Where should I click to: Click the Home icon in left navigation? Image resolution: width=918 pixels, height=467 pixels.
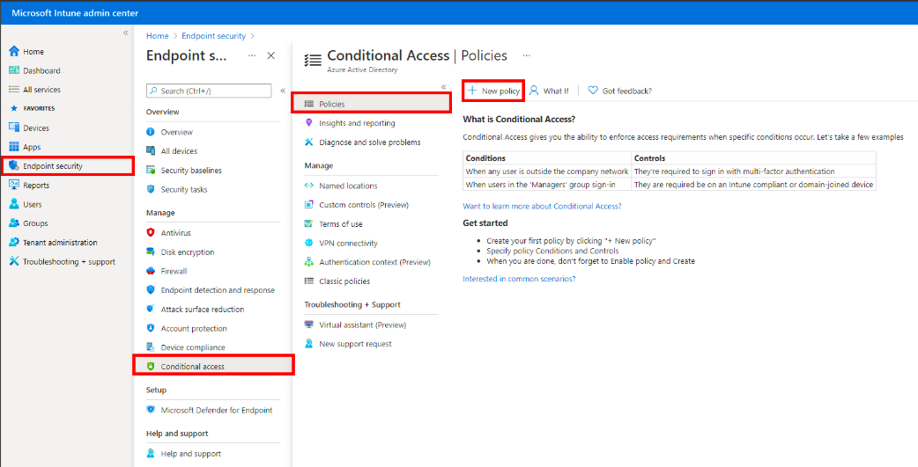click(x=14, y=51)
